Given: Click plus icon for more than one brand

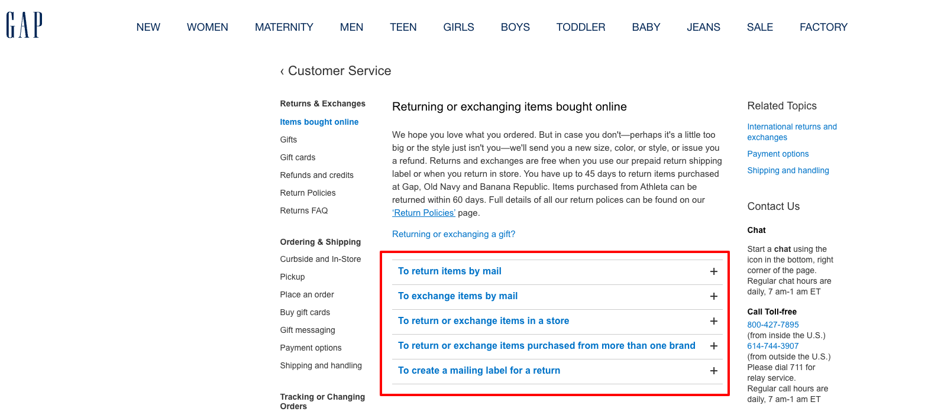Looking at the screenshot, I should [714, 346].
